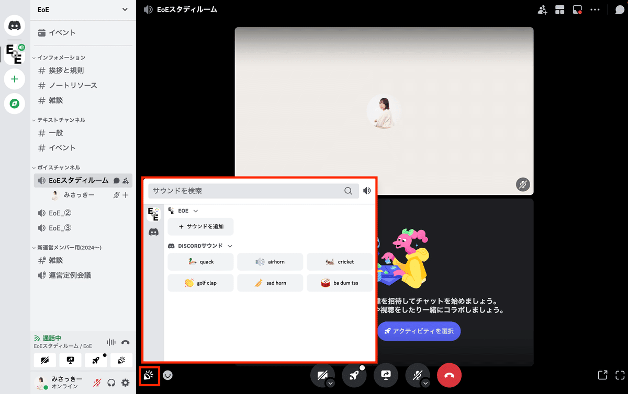Click the アクティビティを選択 button
Viewport: 628px width, 394px height.
click(419, 331)
